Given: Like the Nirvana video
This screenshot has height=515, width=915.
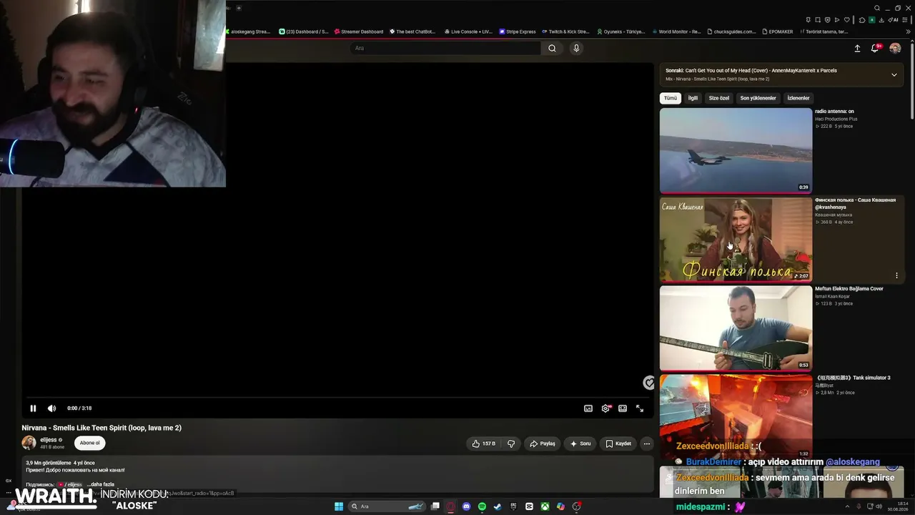Looking at the screenshot, I should [483, 443].
